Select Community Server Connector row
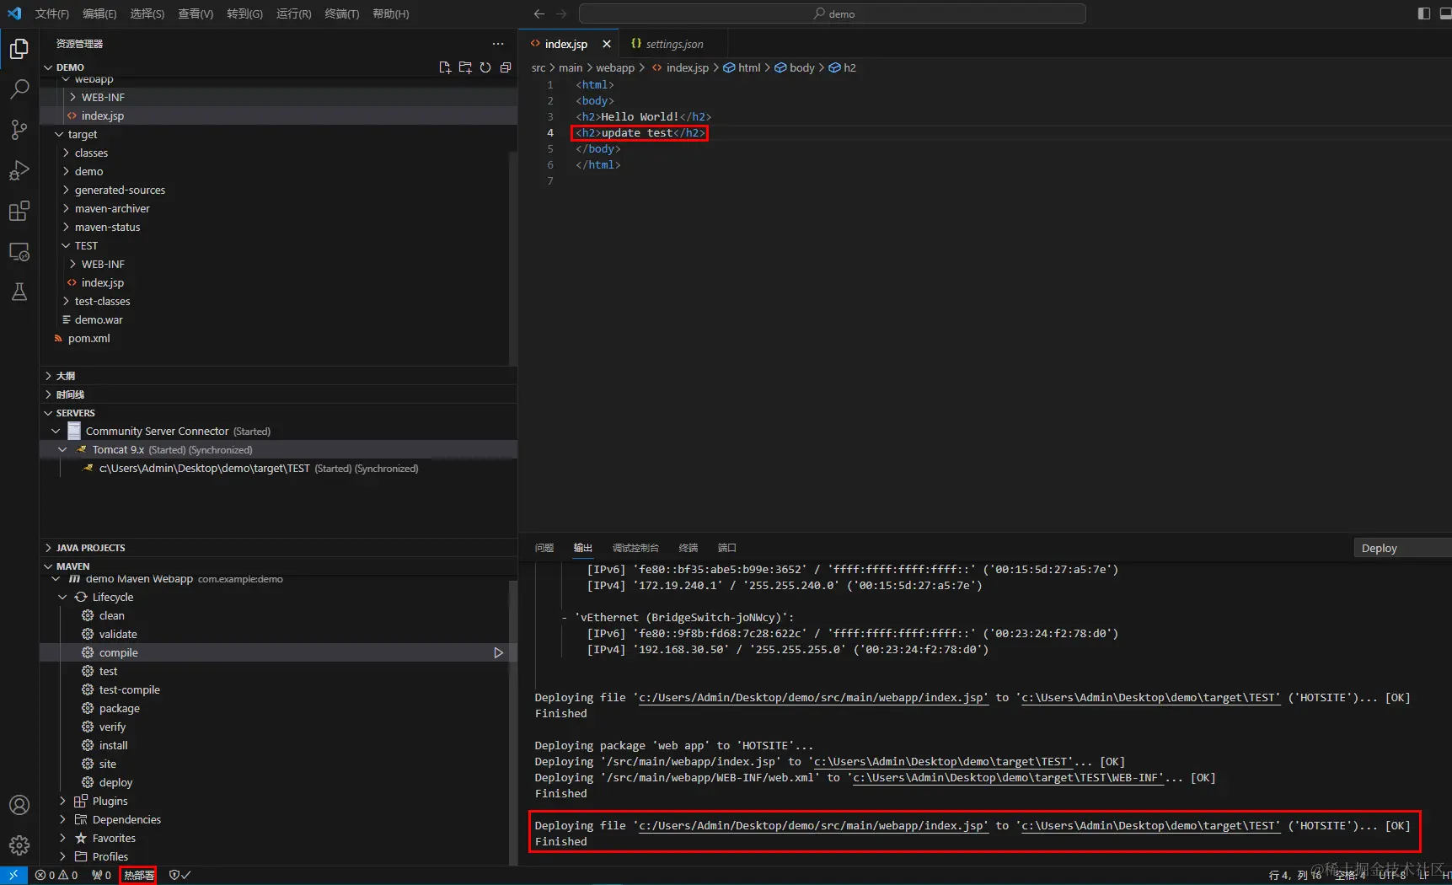The image size is (1452, 885). coord(278,432)
